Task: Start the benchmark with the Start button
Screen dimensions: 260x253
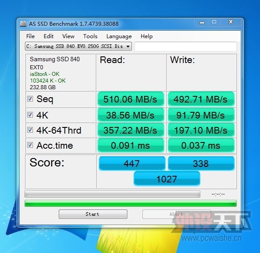Action: coord(93,214)
